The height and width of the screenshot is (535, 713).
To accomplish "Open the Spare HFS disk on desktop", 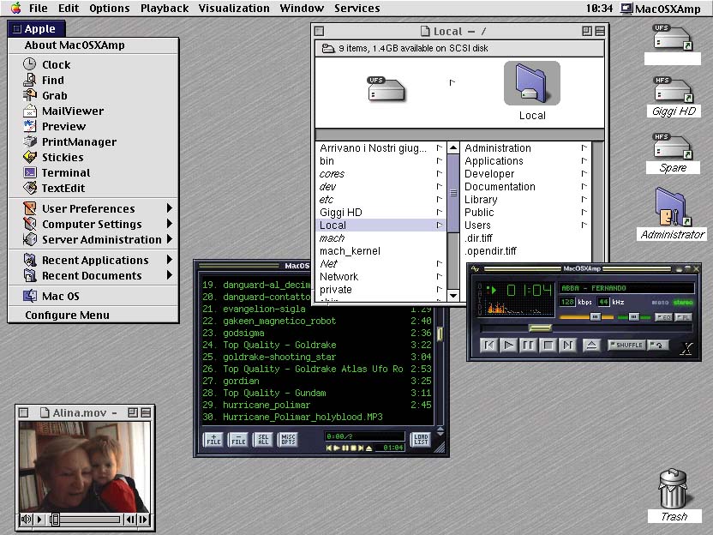I will tap(673, 153).
